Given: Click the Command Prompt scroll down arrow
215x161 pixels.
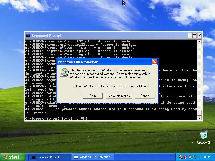Looking at the screenshot, I should click(x=199, y=118).
